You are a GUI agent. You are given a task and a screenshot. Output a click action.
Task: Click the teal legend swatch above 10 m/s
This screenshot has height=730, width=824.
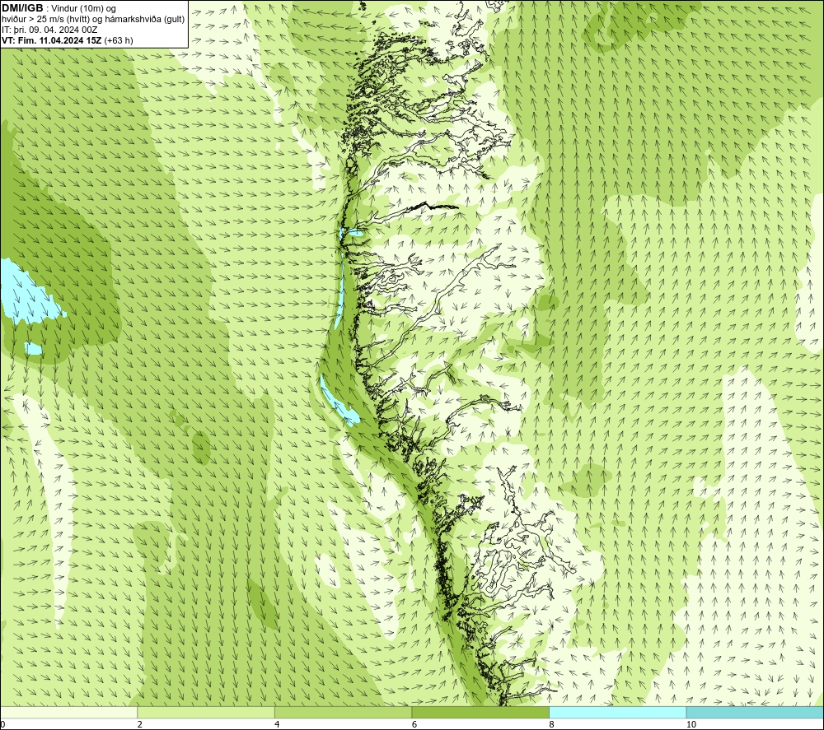[x=755, y=712]
